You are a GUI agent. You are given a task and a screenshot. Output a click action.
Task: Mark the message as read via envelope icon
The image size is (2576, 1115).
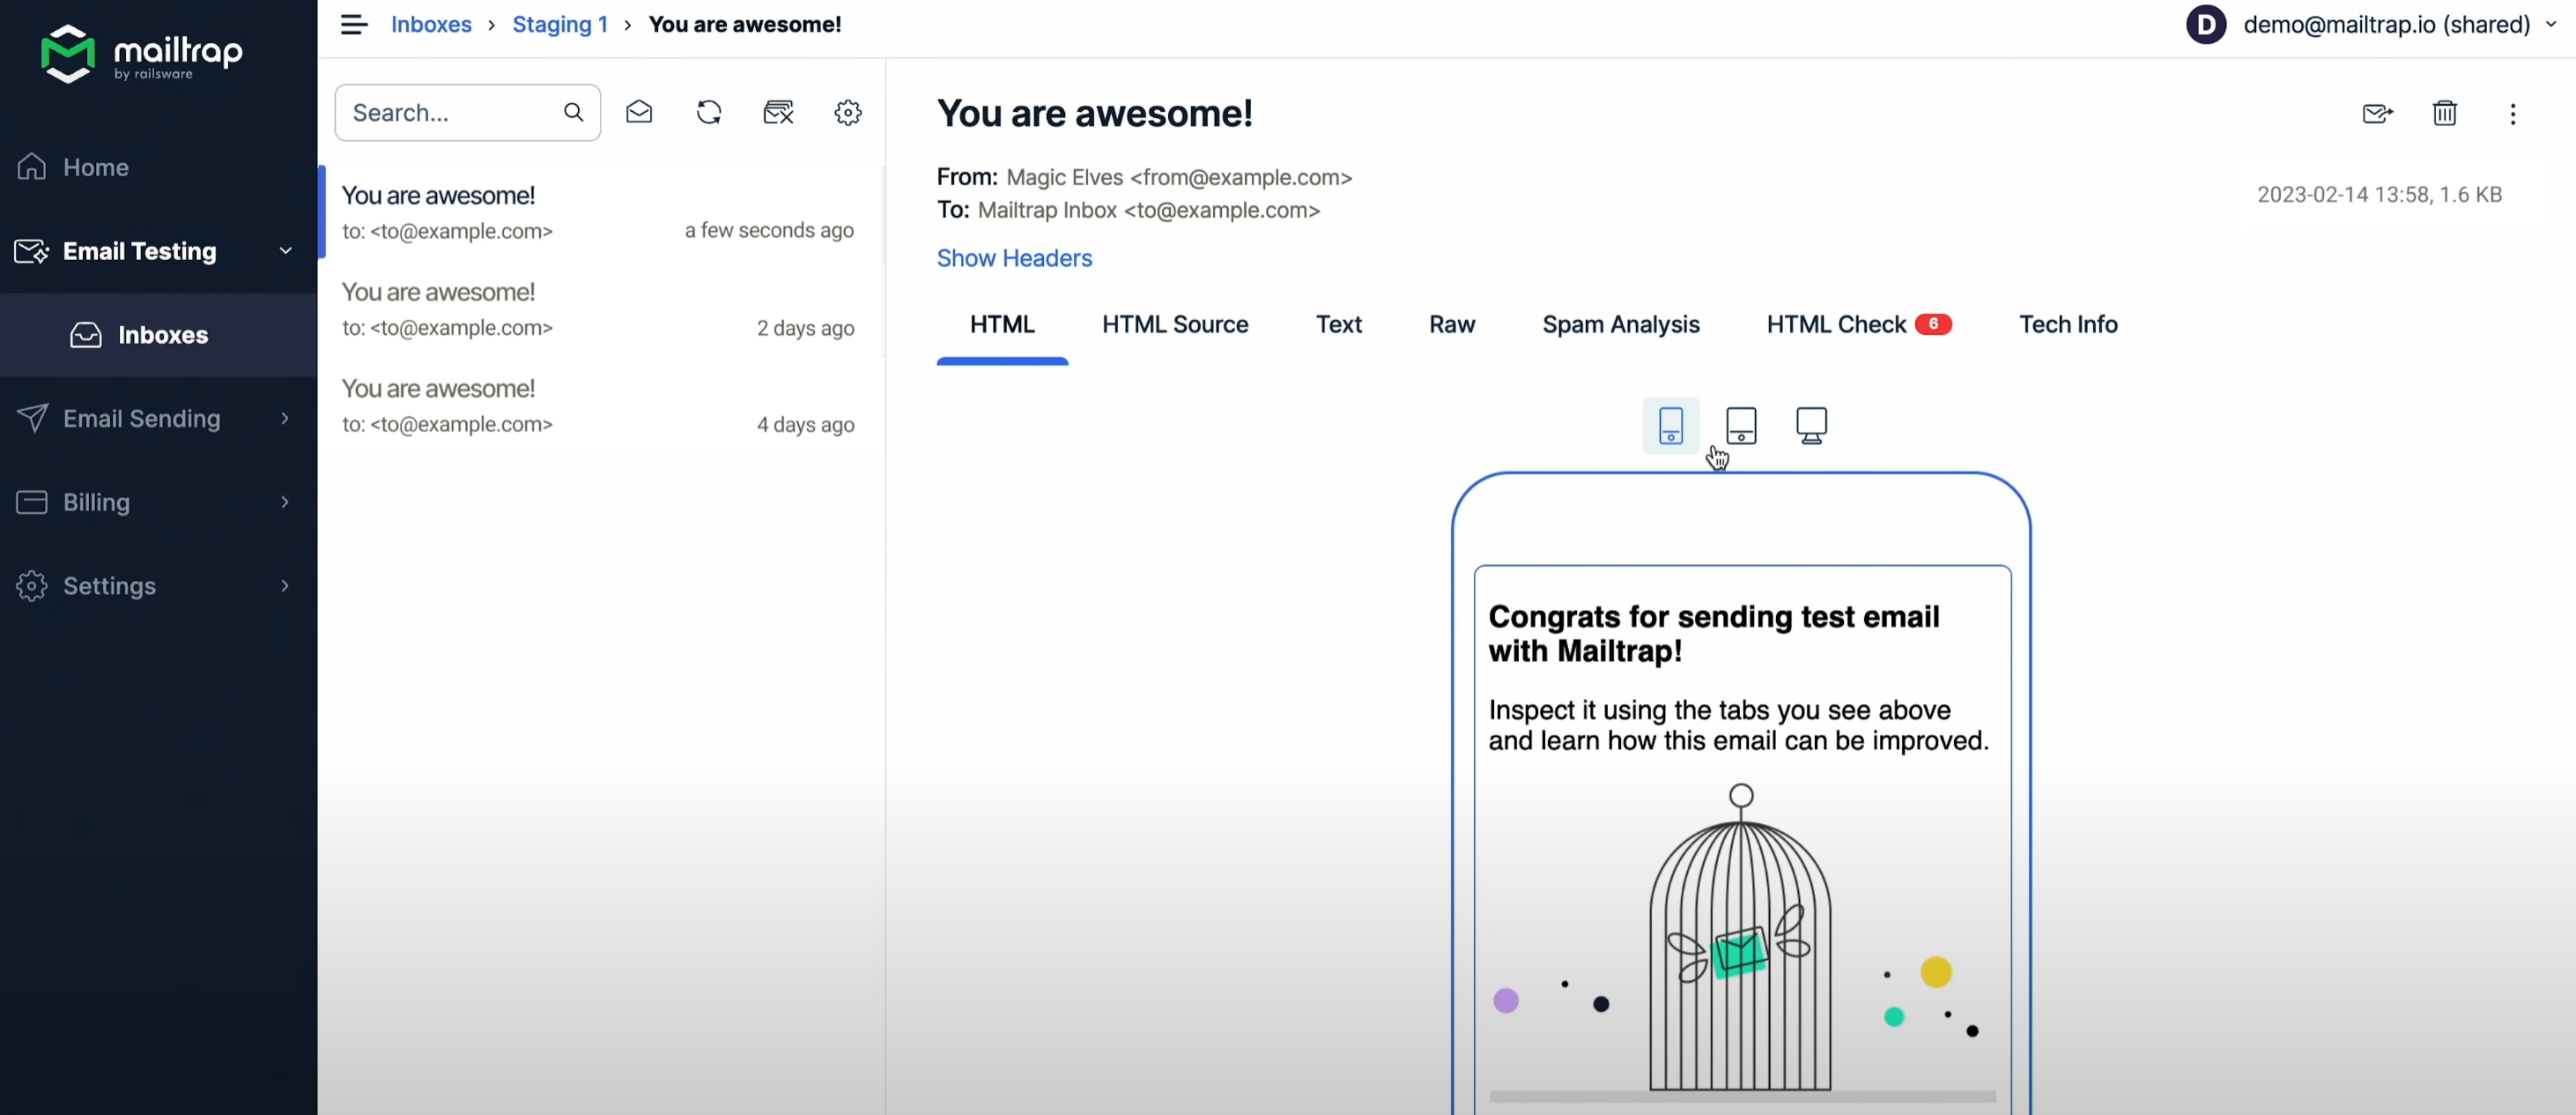point(639,112)
